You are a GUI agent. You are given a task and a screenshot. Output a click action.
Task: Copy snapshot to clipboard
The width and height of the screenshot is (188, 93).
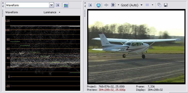point(159,5)
